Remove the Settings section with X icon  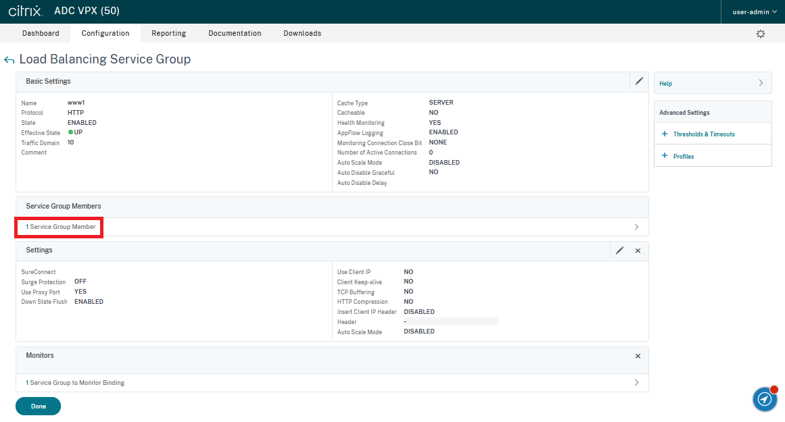click(x=638, y=250)
